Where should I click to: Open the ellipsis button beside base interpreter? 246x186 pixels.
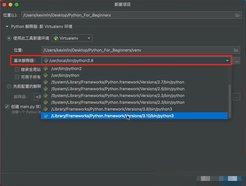(x=236, y=61)
